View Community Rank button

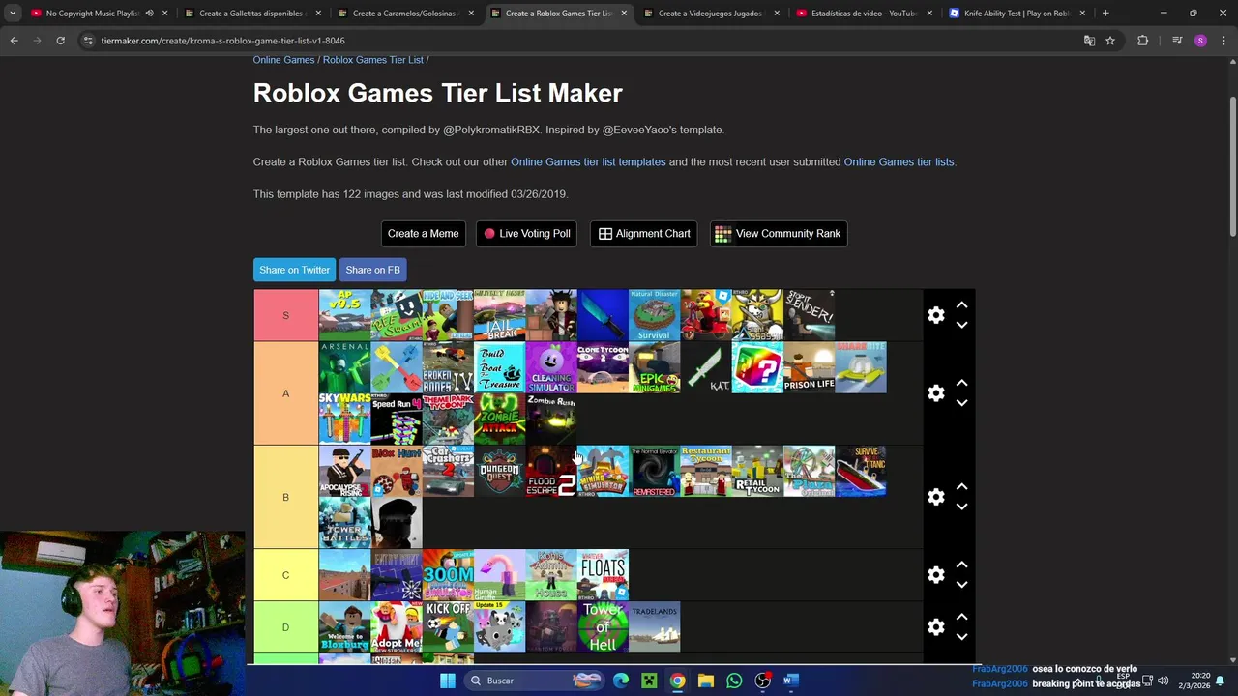tap(779, 233)
